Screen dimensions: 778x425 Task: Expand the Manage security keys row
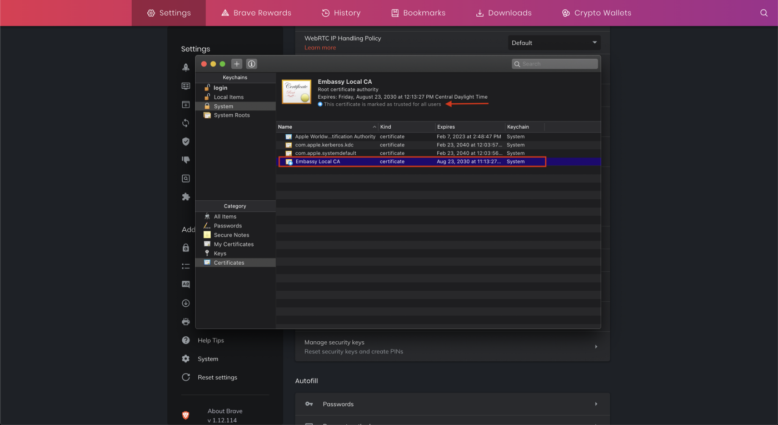[596, 347]
